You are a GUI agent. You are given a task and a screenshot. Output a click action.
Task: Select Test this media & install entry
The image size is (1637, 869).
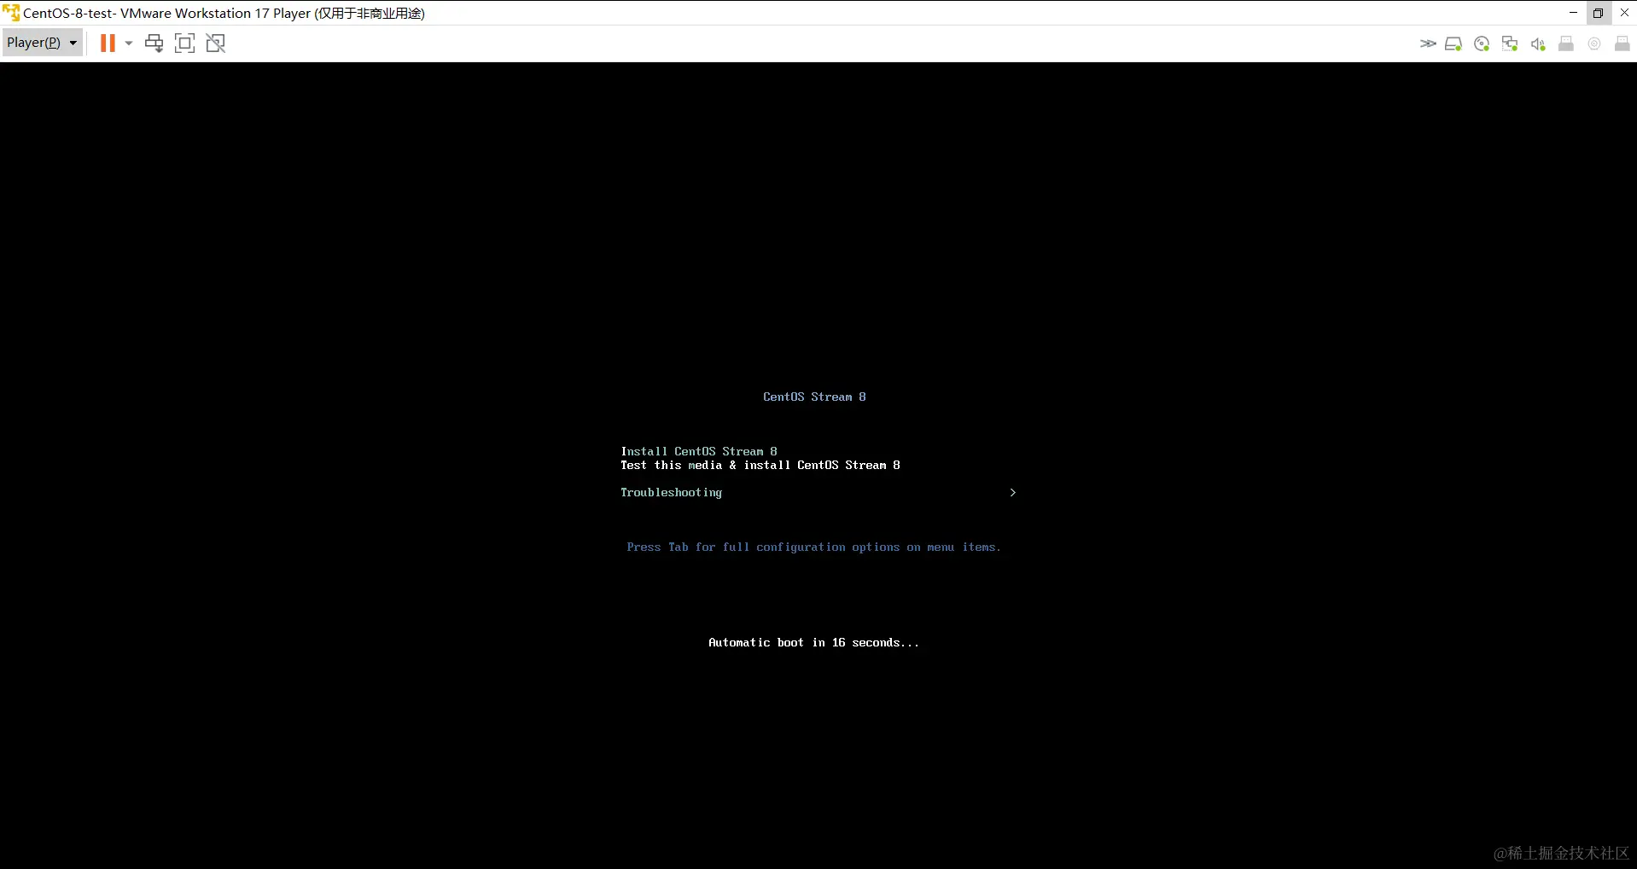[x=760, y=465]
